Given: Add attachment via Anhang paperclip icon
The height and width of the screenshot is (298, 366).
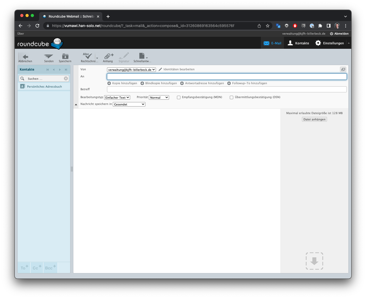Looking at the screenshot, I should point(108,56).
